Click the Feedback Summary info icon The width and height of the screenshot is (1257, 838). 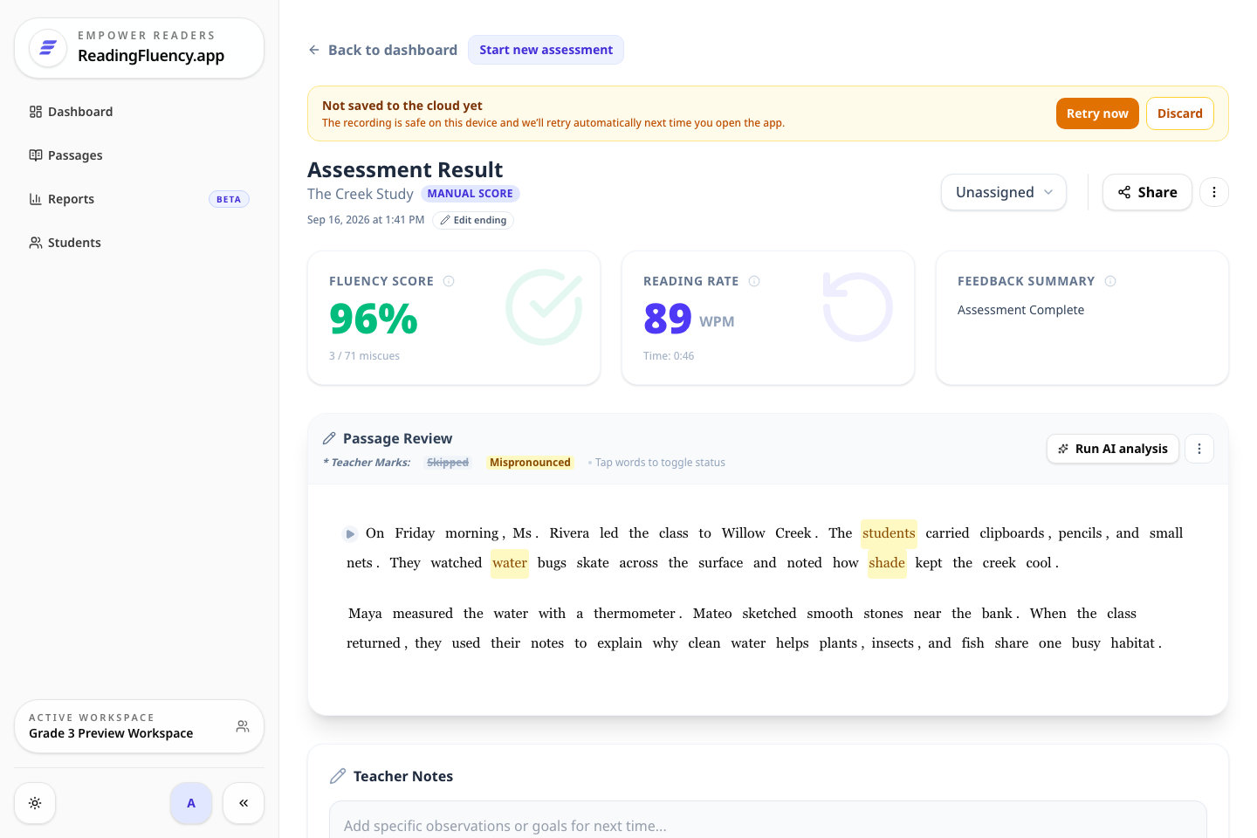(1110, 281)
